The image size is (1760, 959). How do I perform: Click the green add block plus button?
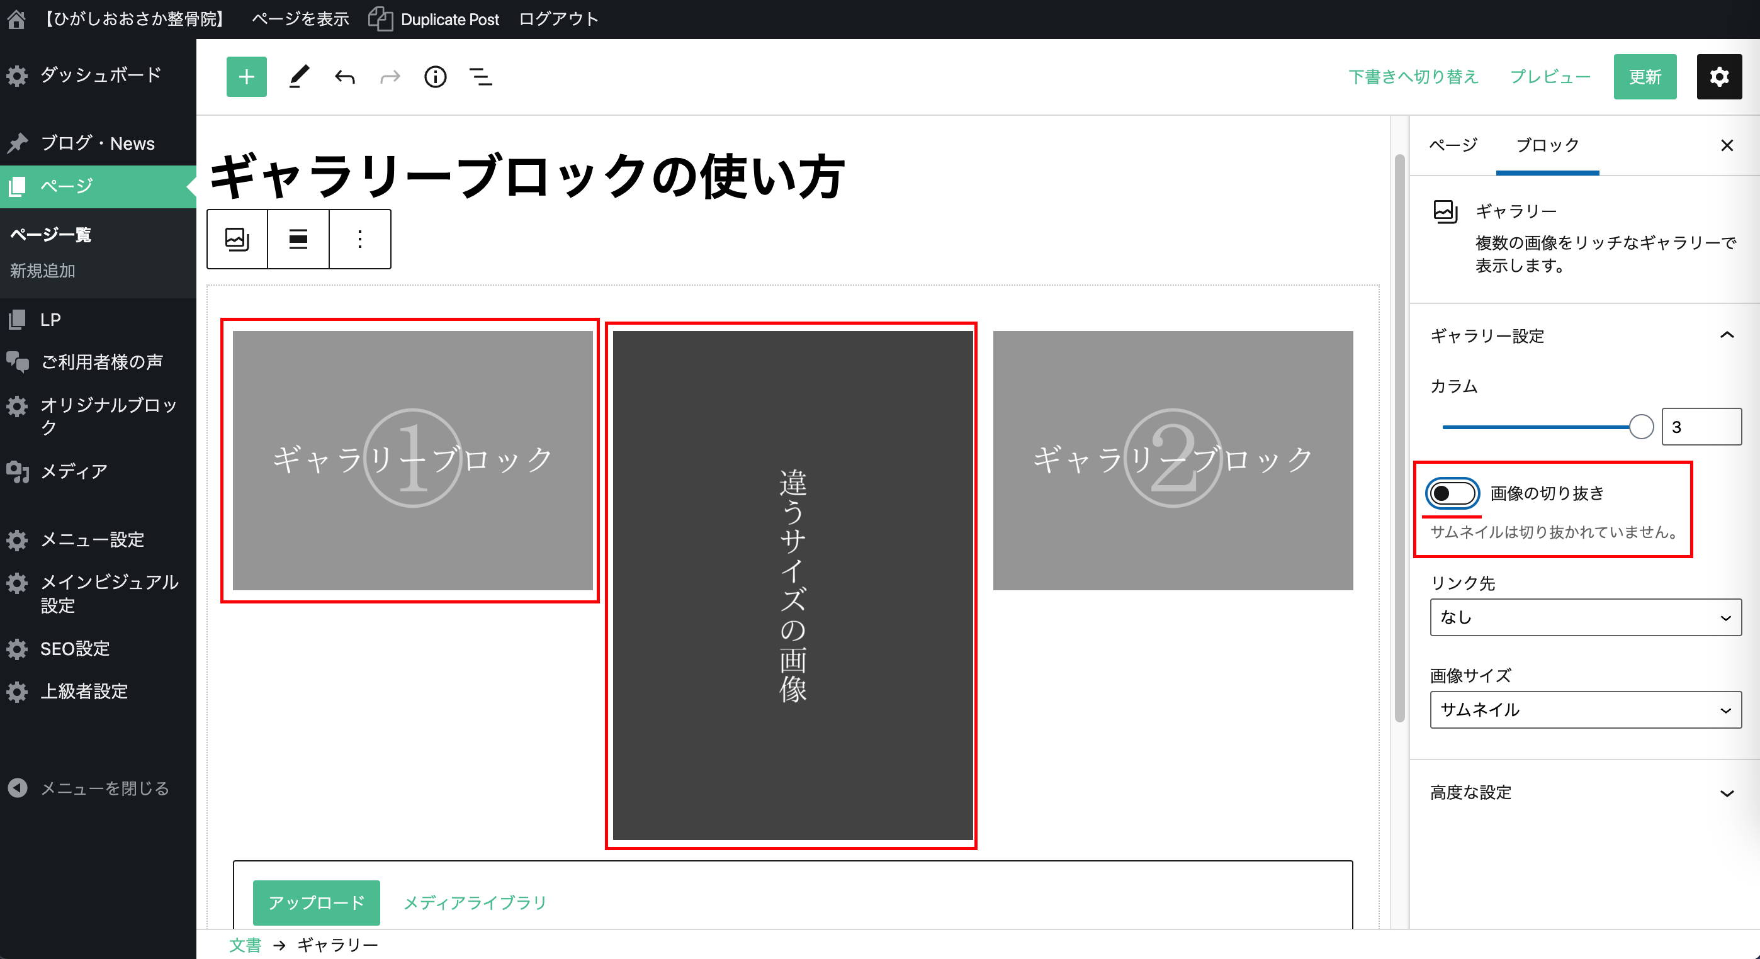coord(246,77)
